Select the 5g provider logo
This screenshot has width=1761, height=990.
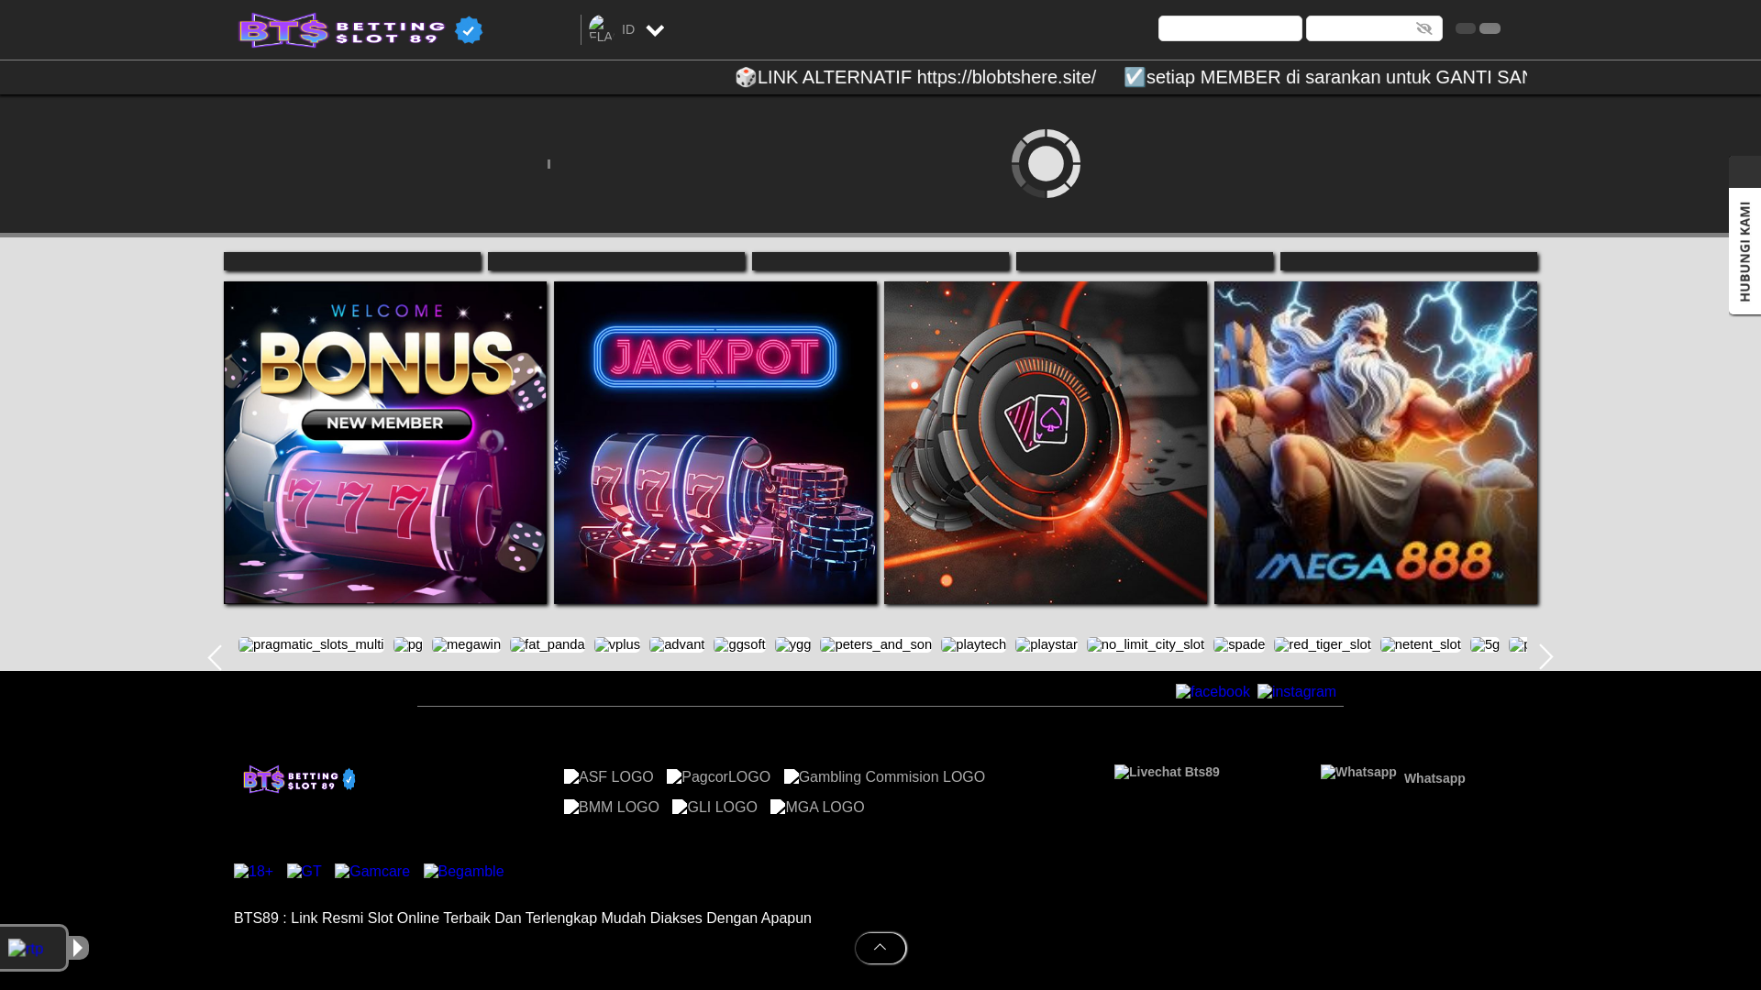pos(1485,644)
